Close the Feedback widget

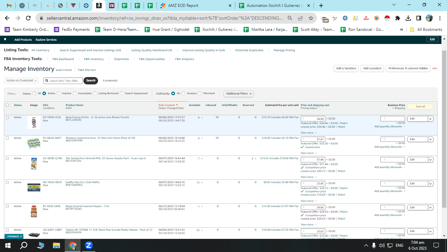pos(21,236)
